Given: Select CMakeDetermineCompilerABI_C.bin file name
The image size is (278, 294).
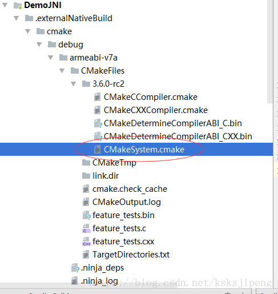Looking at the screenshot, I should [x=173, y=123].
